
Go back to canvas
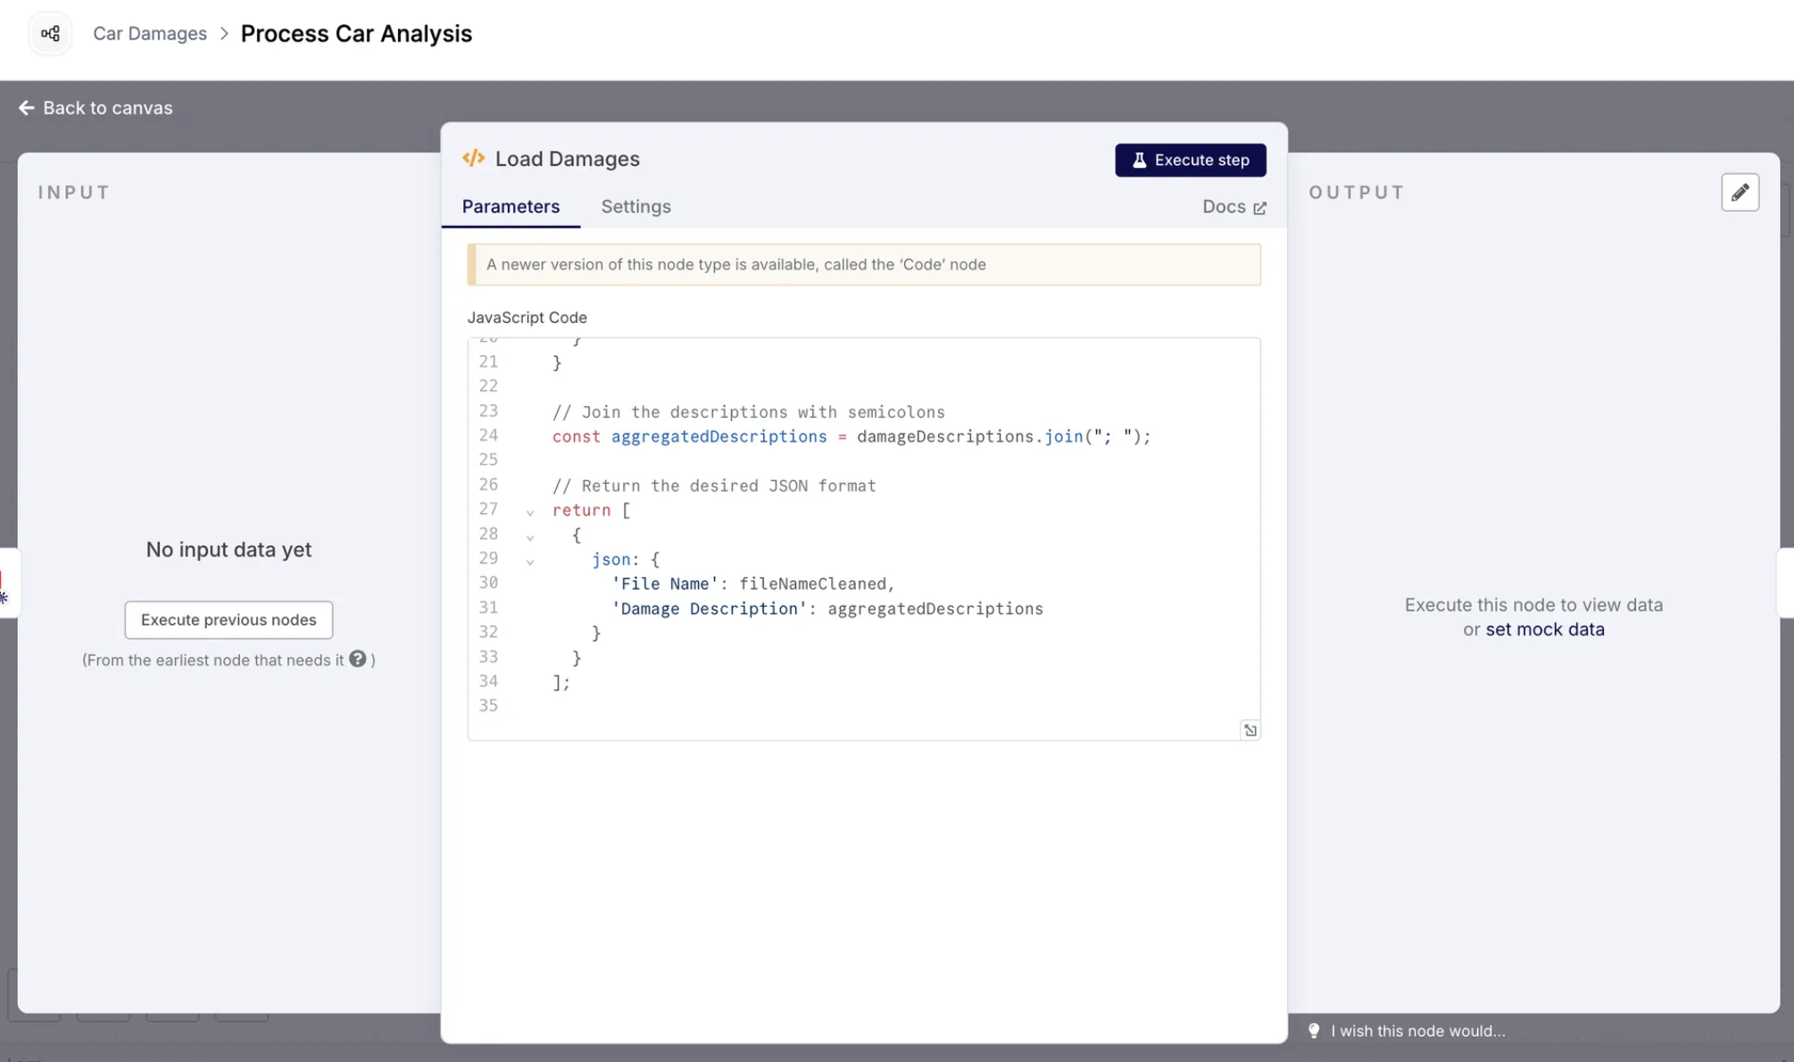point(96,108)
